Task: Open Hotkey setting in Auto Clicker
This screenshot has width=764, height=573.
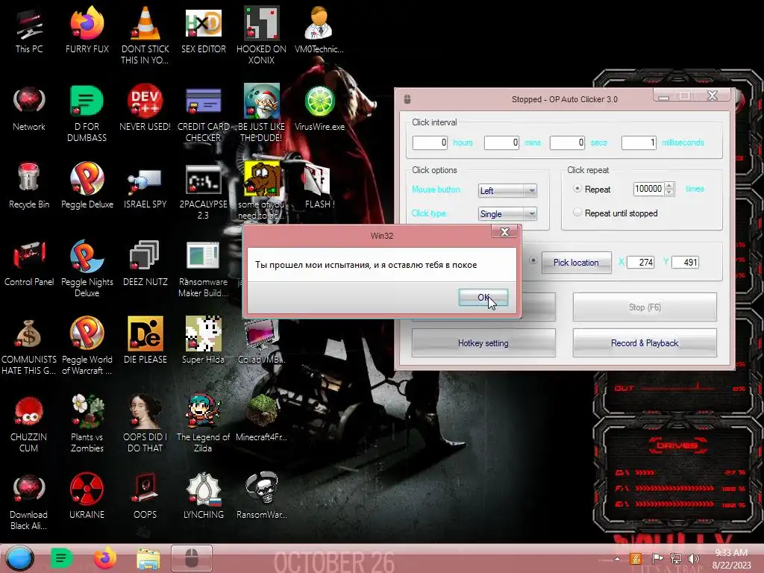Action: click(483, 343)
